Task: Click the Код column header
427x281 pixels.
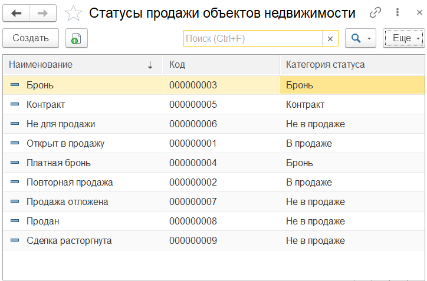Action: click(221, 65)
